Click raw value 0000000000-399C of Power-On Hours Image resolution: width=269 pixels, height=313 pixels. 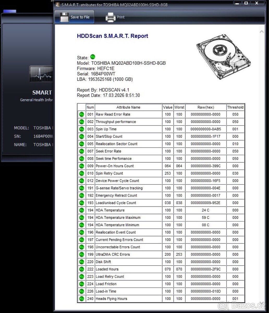point(205,166)
